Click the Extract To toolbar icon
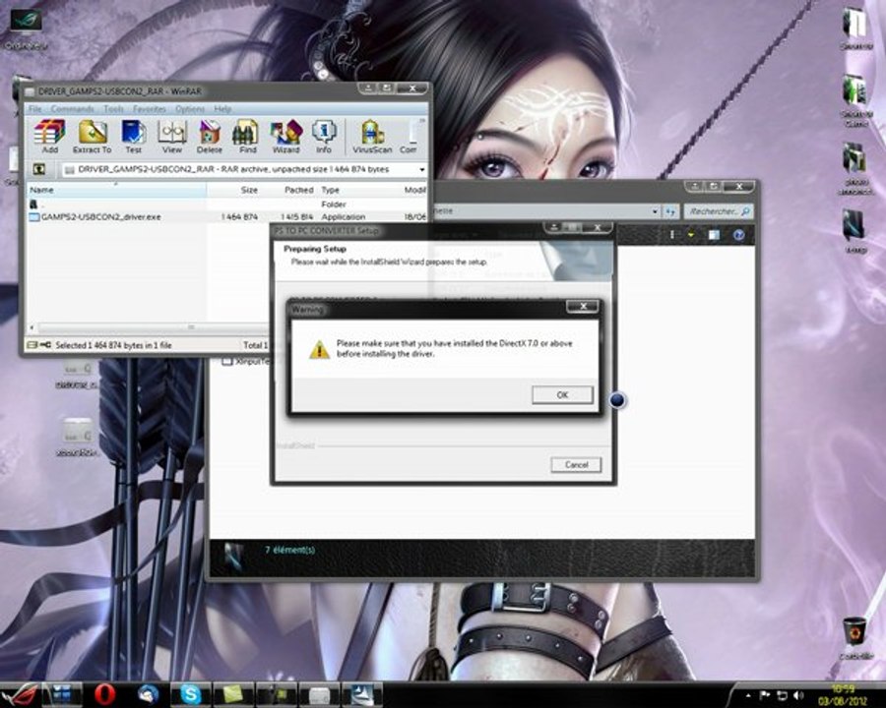Image resolution: width=886 pixels, height=708 pixels. 93,136
